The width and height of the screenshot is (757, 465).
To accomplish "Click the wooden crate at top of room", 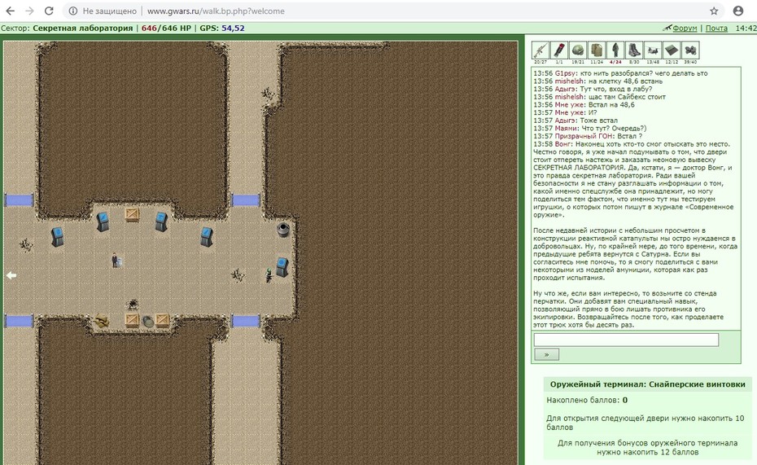I will point(133,214).
